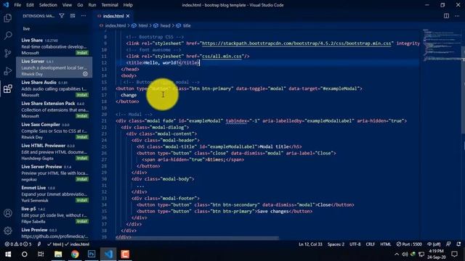The image size is (465, 261).
Task: Install the Live Share Extension Pack
Action: coord(82,116)
